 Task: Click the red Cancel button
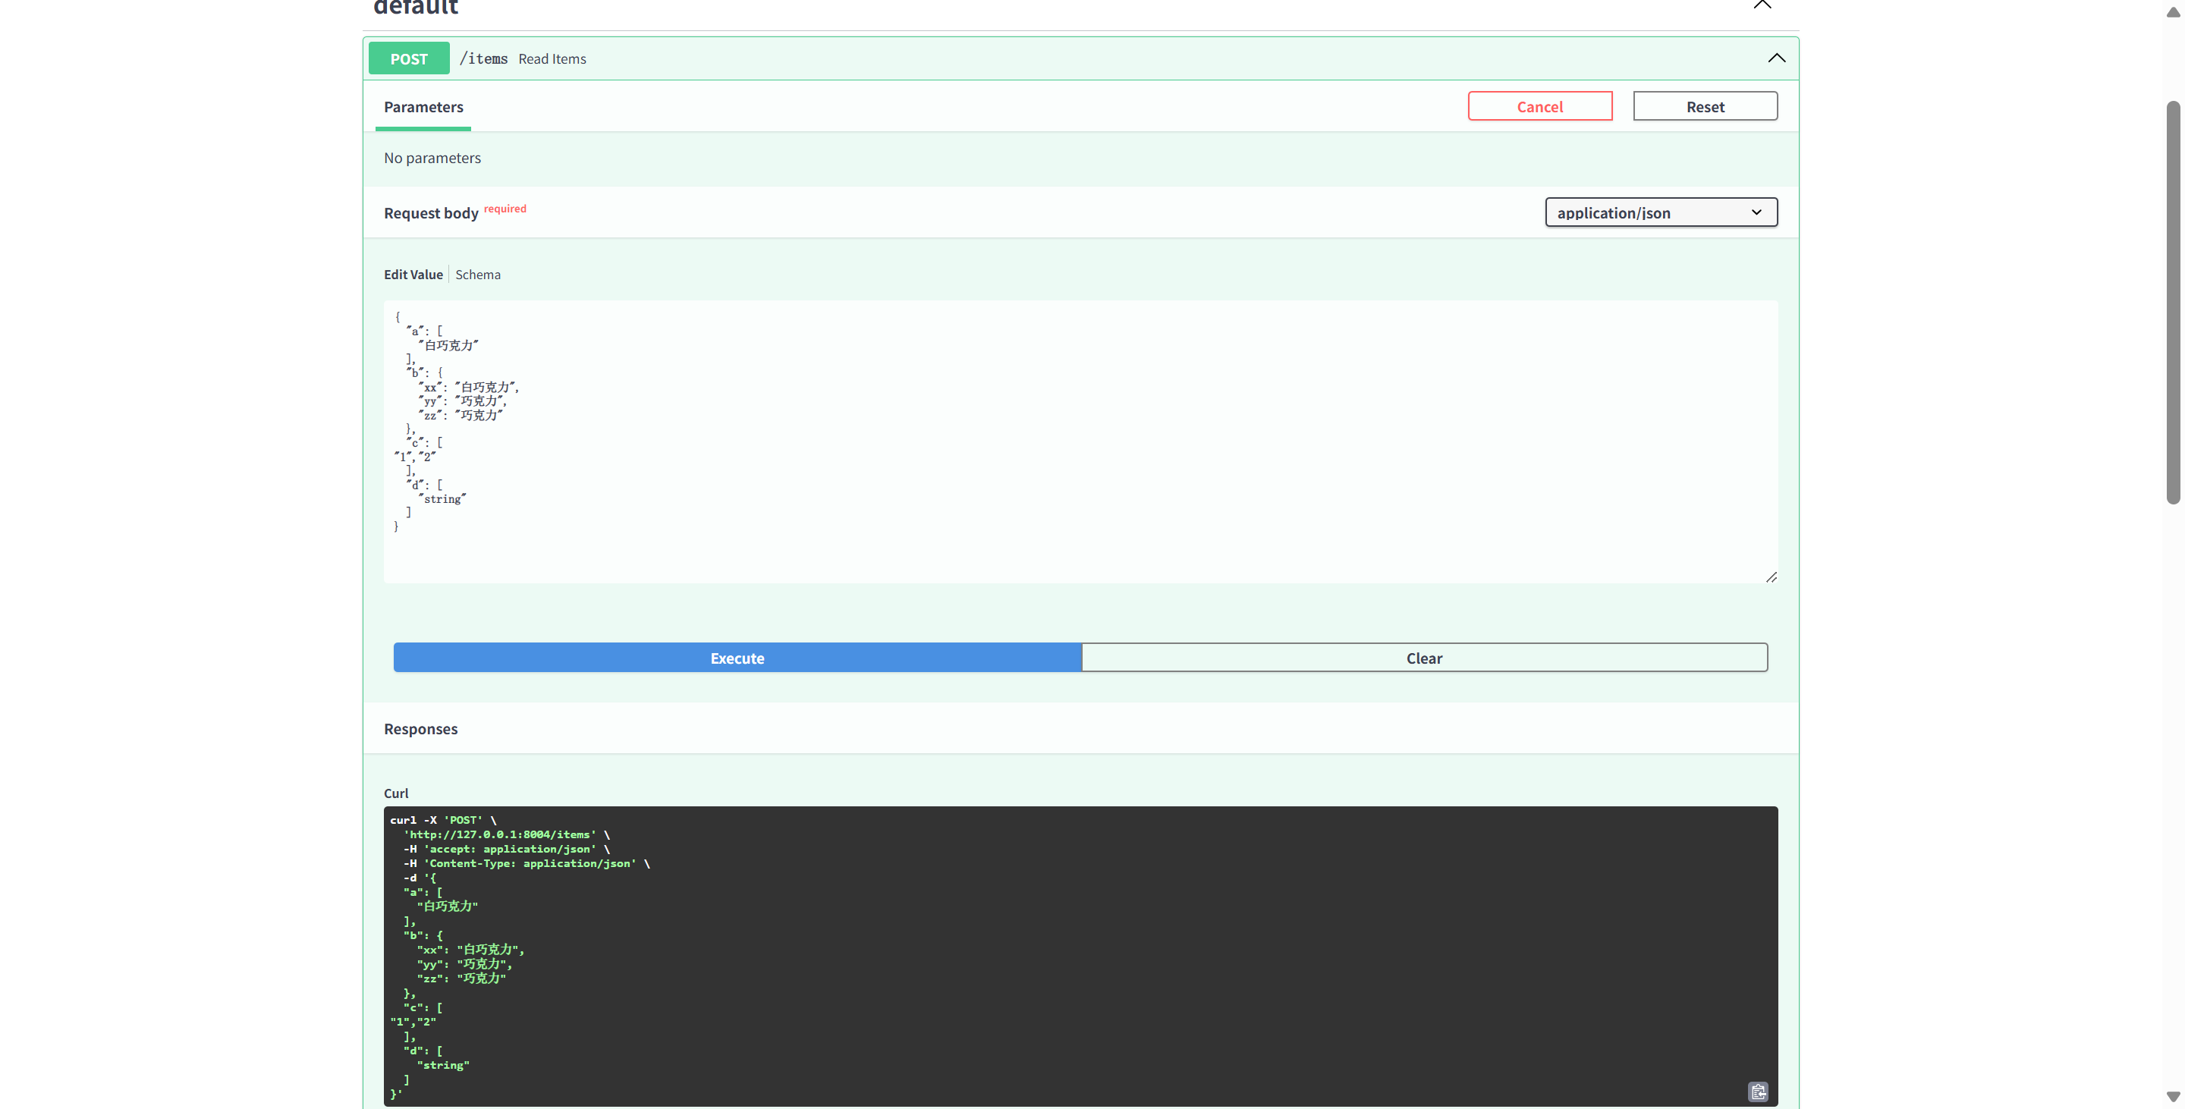[1539, 107]
